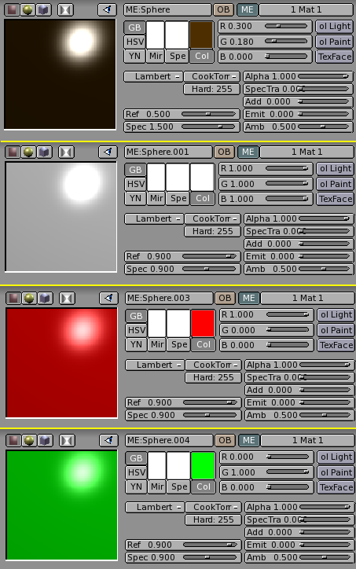Toggle HSV color mode for Sphere material
This screenshot has height=569, width=356.
coord(135,42)
